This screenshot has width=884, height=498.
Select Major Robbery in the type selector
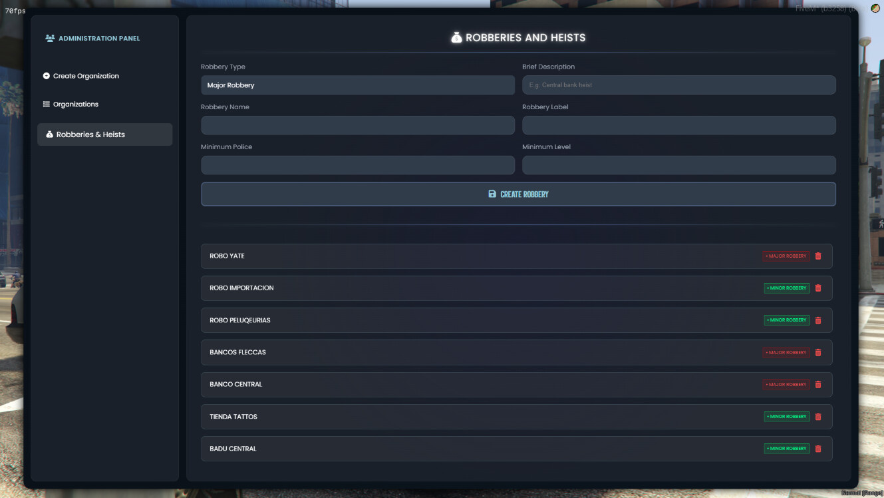[358, 85]
